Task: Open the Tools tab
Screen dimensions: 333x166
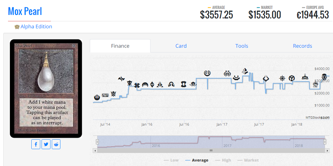Action: coord(242,46)
